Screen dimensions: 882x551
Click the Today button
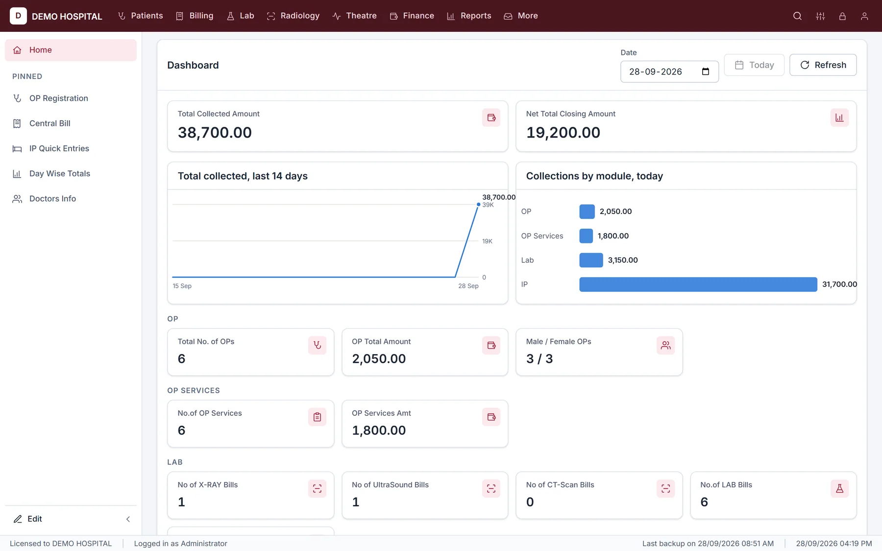[754, 65]
